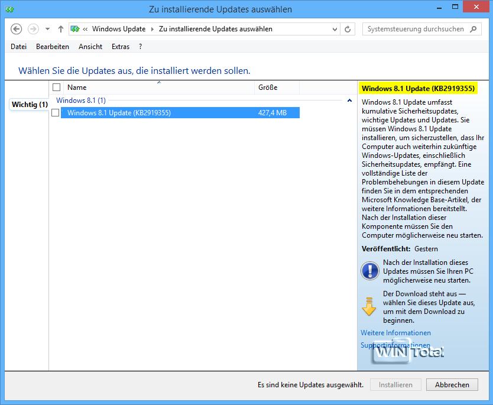Click the Abbrechen button
Image resolution: width=493 pixels, height=405 pixels.
tap(452, 384)
